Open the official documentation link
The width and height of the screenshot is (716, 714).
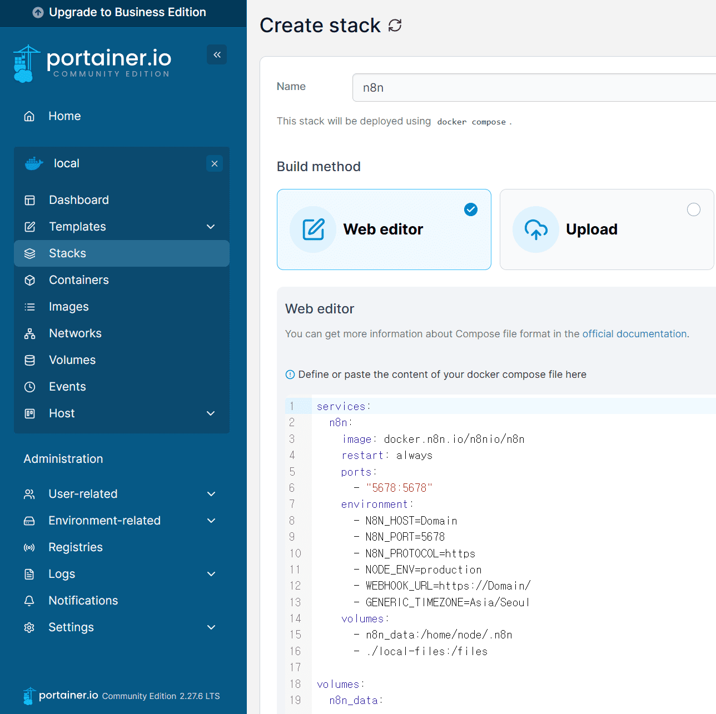point(635,334)
